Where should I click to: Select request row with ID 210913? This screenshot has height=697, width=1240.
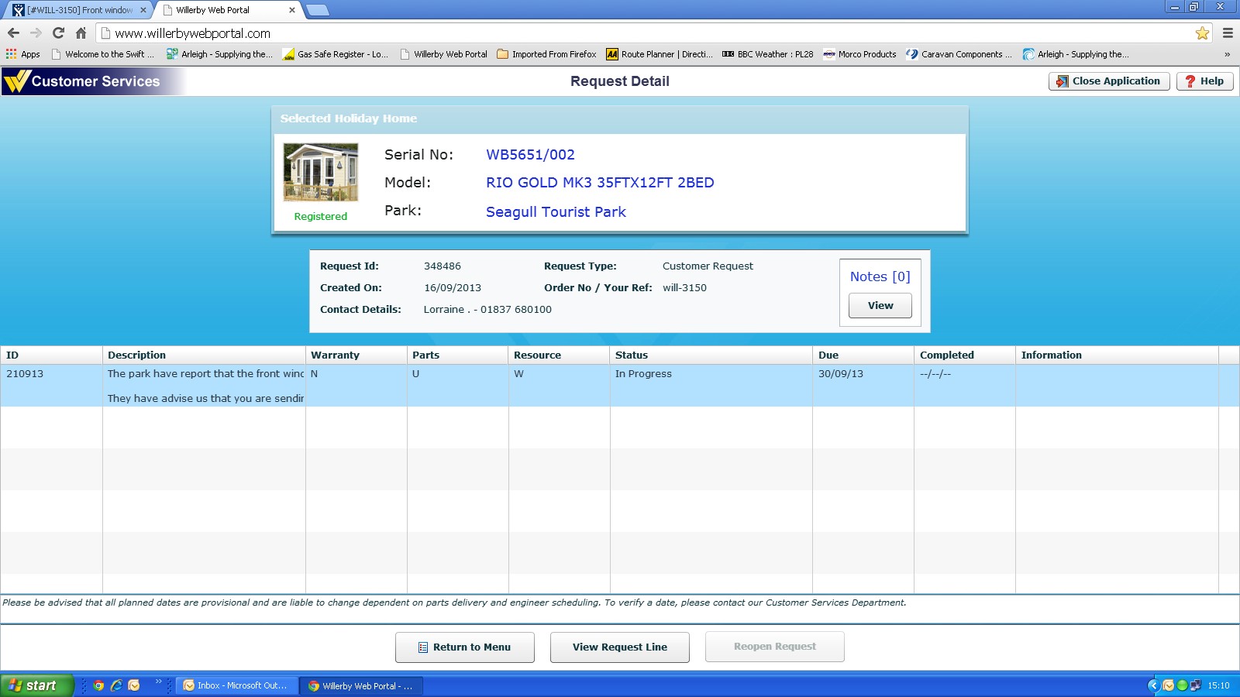click(25, 374)
